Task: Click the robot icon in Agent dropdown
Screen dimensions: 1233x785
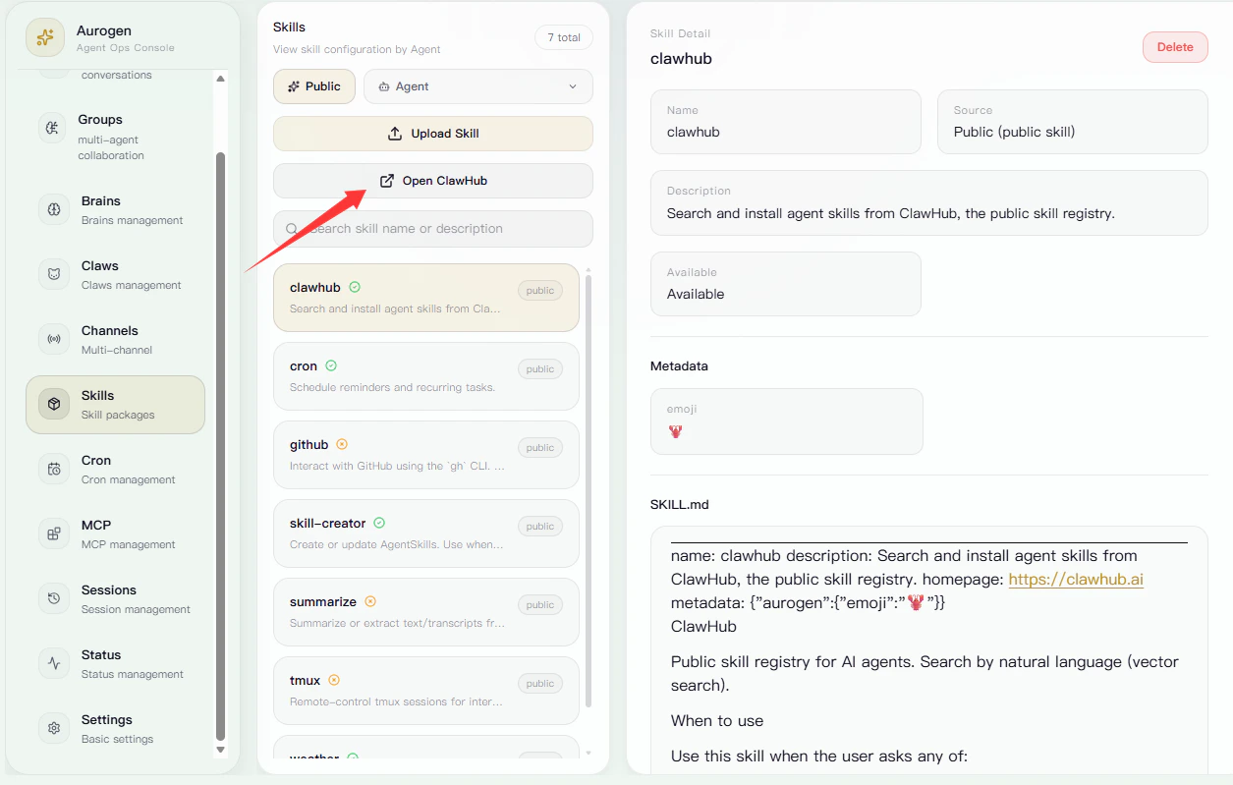Action: [384, 86]
